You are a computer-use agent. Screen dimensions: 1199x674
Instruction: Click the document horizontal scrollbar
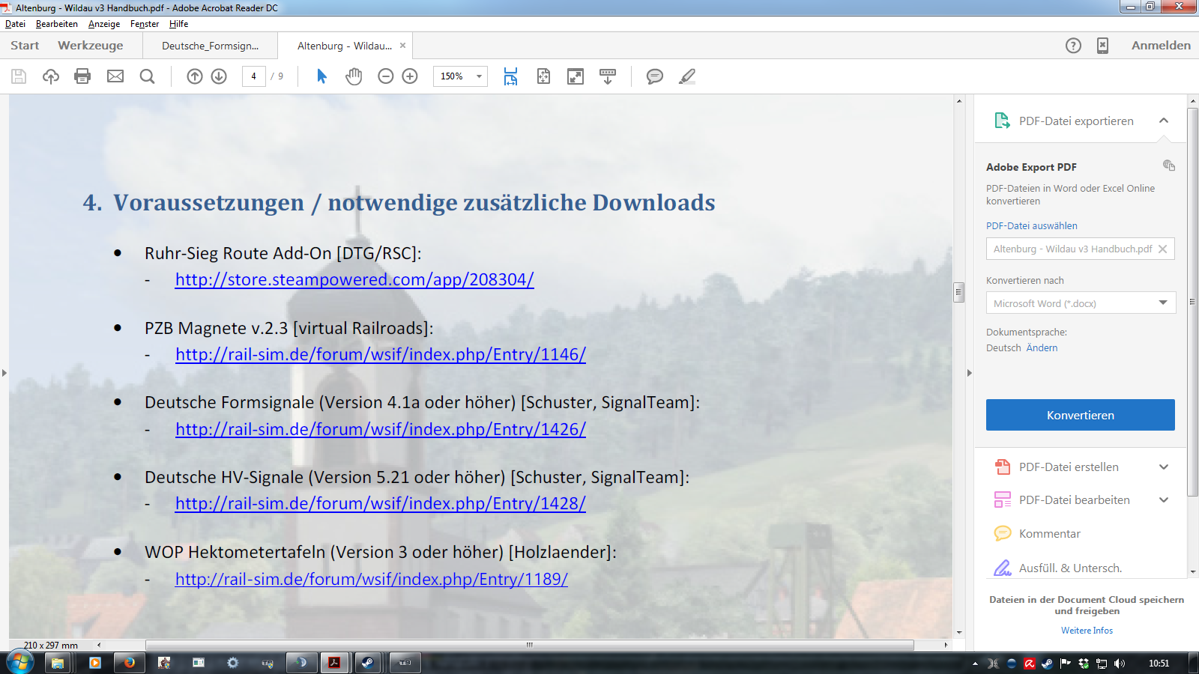[530, 645]
